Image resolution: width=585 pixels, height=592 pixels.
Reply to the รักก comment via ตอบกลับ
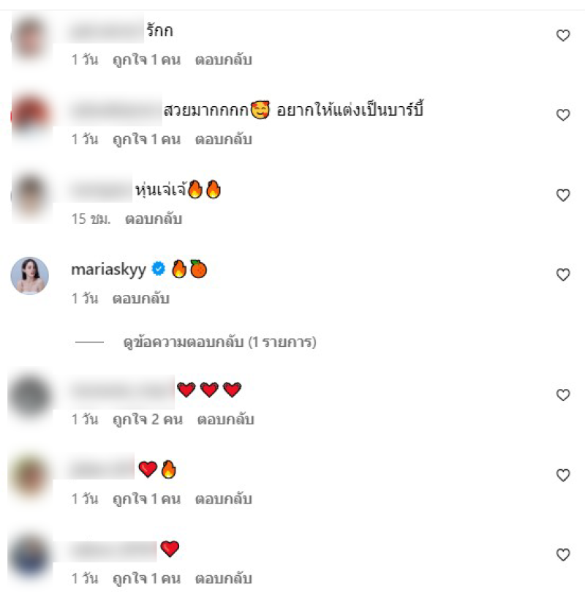(x=223, y=60)
